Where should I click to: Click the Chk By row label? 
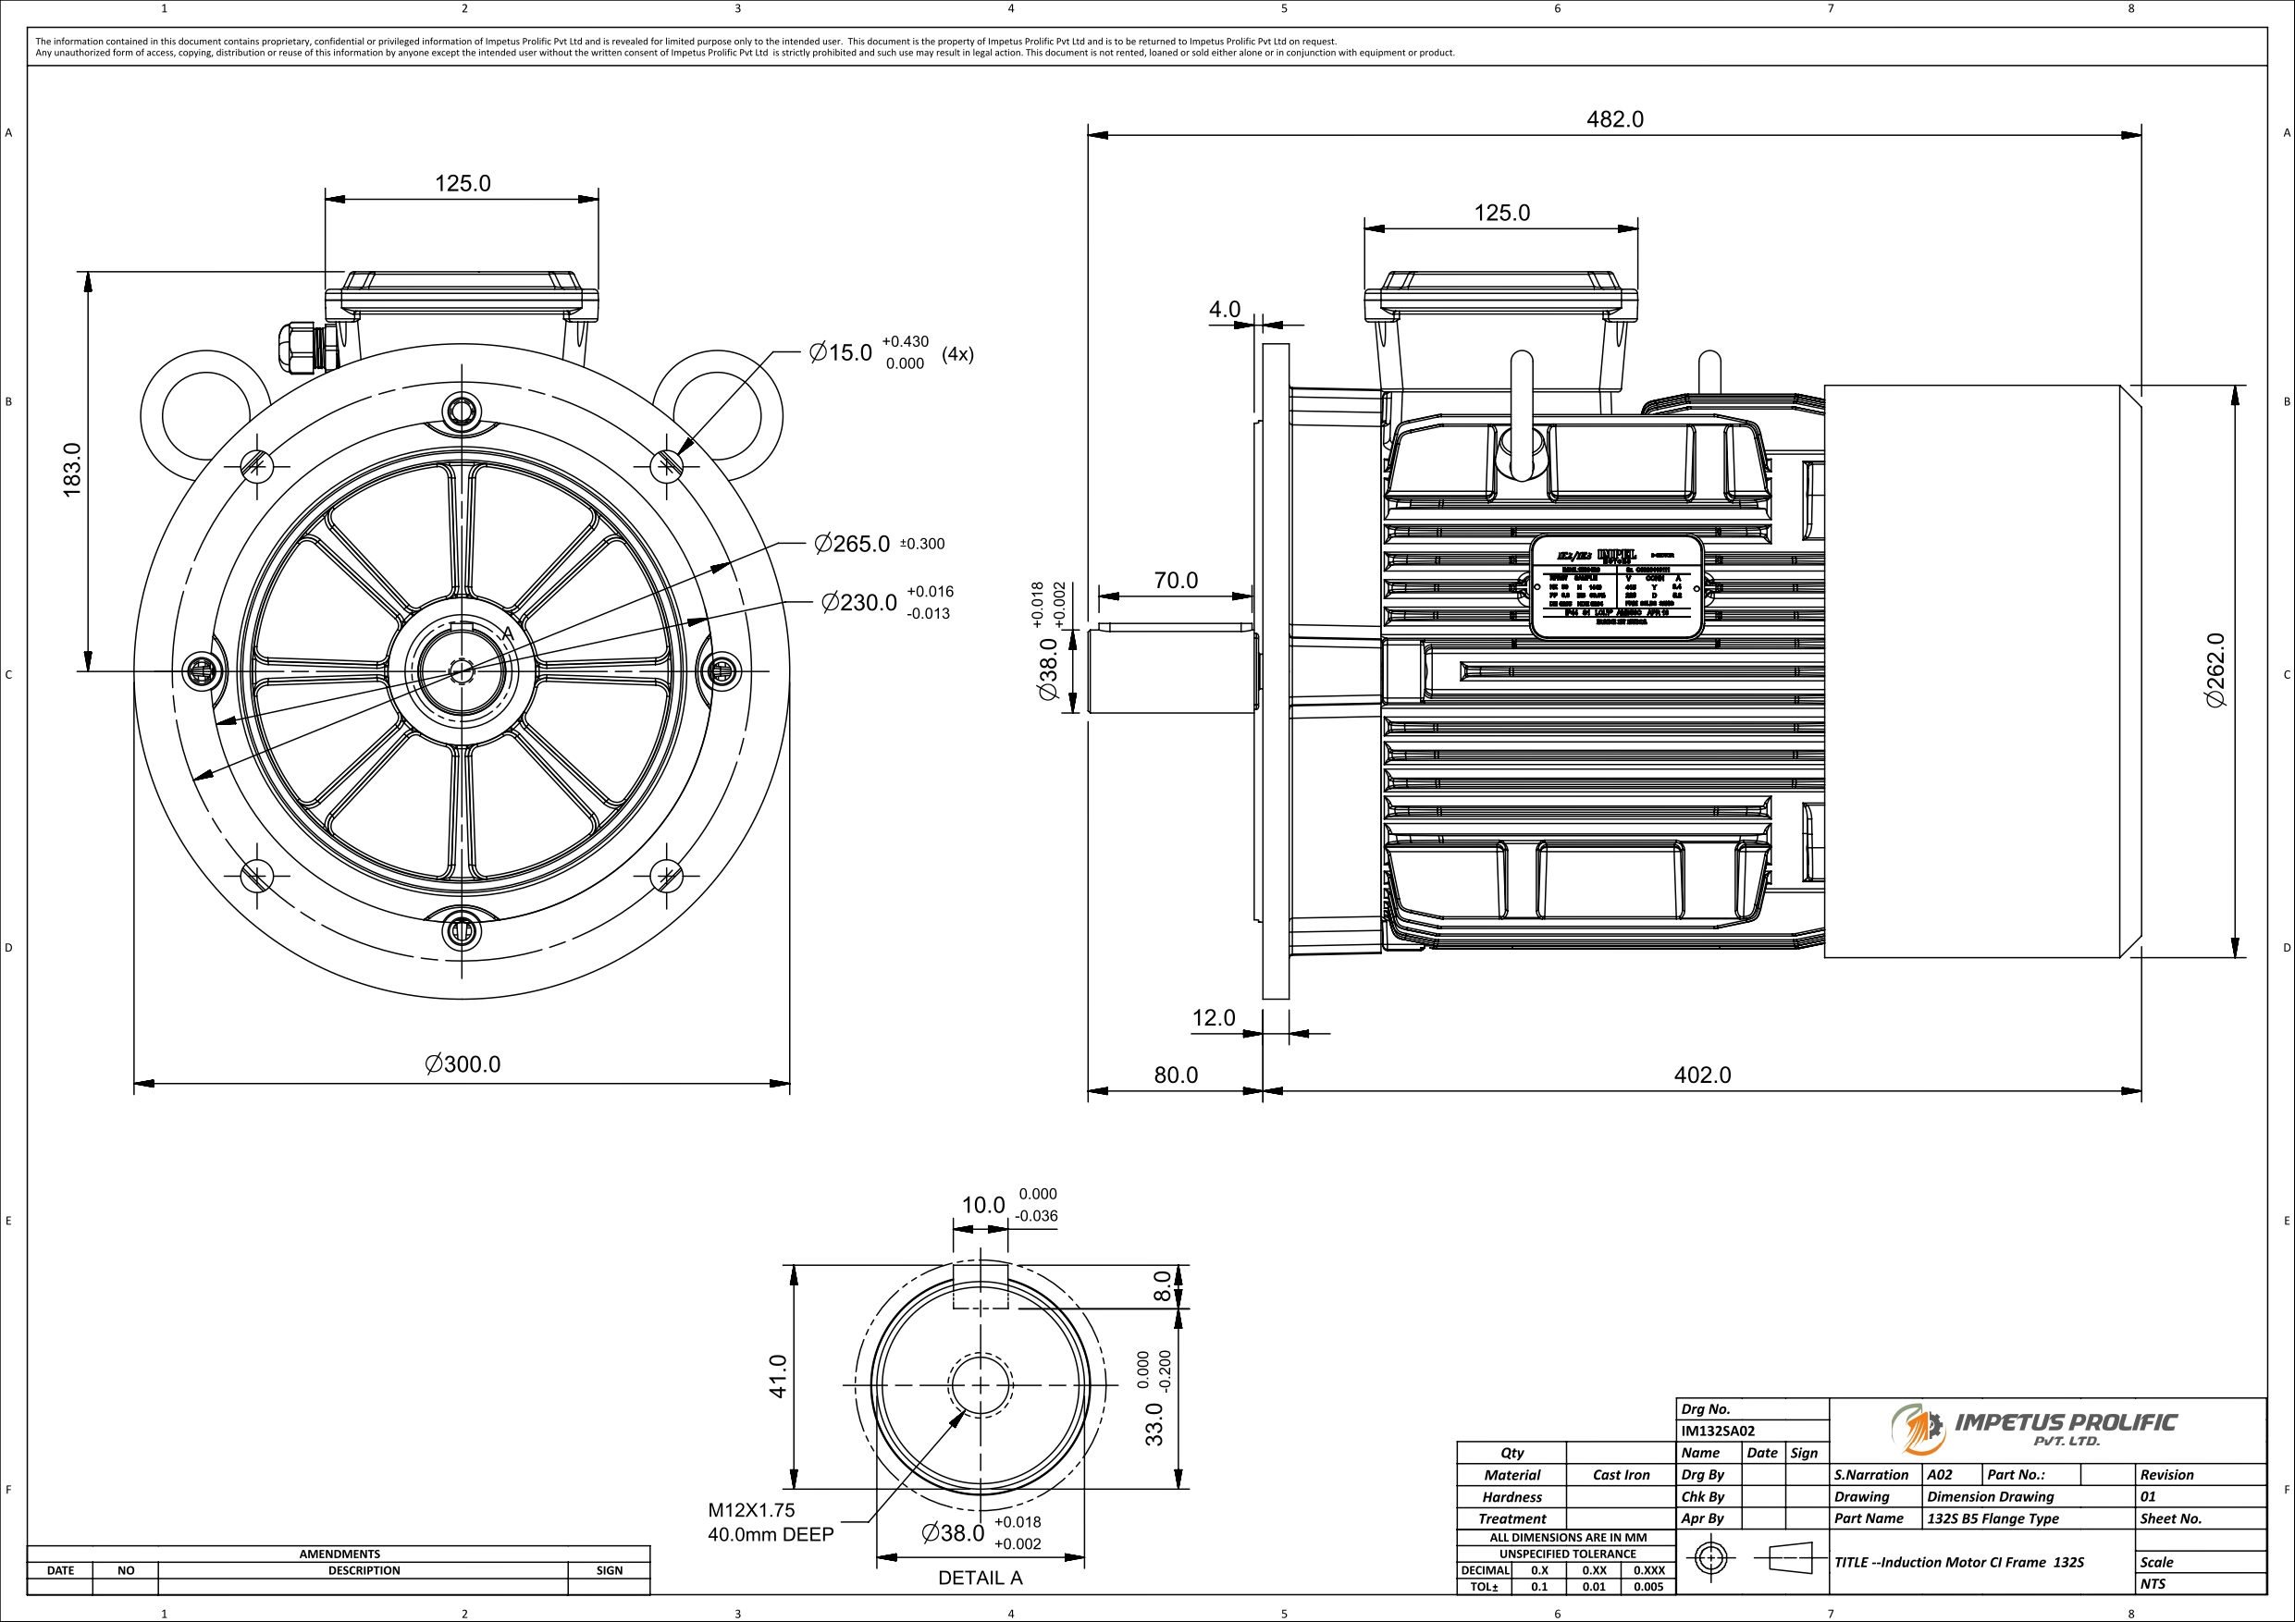tap(1702, 1497)
